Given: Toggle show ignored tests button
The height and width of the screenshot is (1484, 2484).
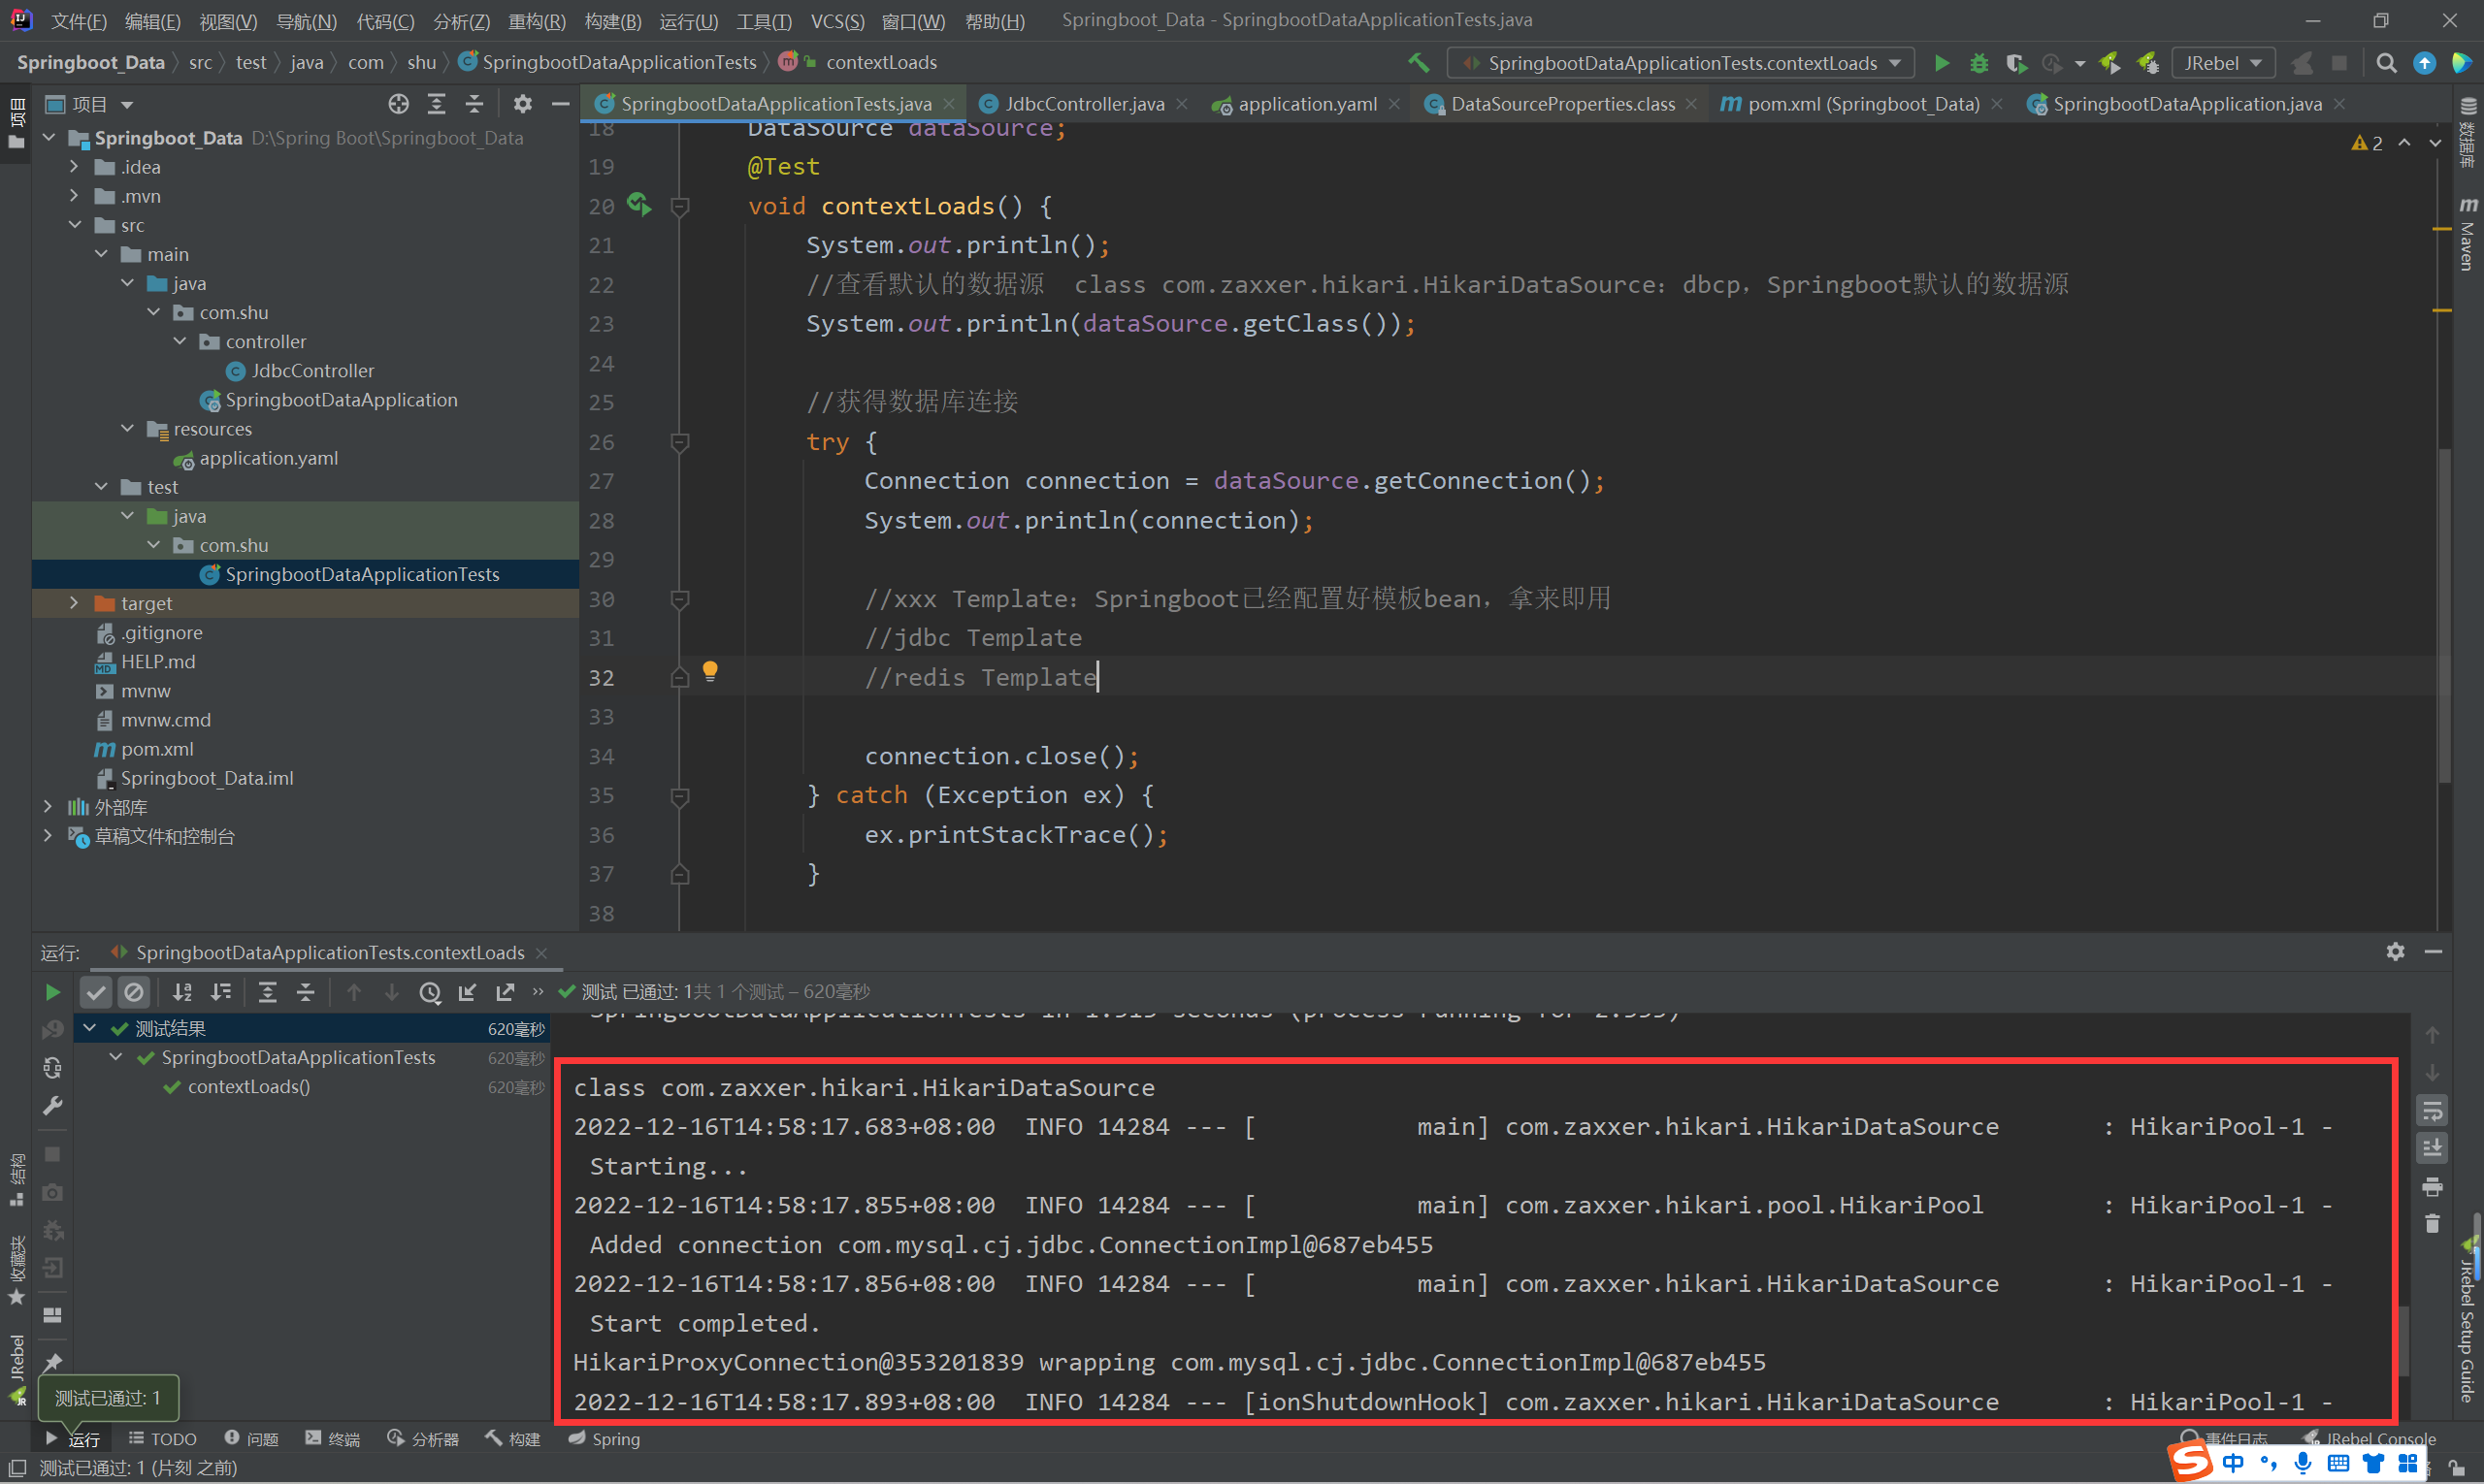Looking at the screenshot, I should tap(133, 992).
